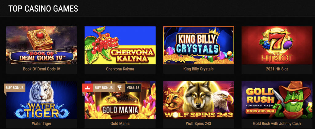Image resolution: width=315 pixels, height=129 pixels.
Task: Click the Wolf Spins 243 title link
Action: tap(198, 123)
